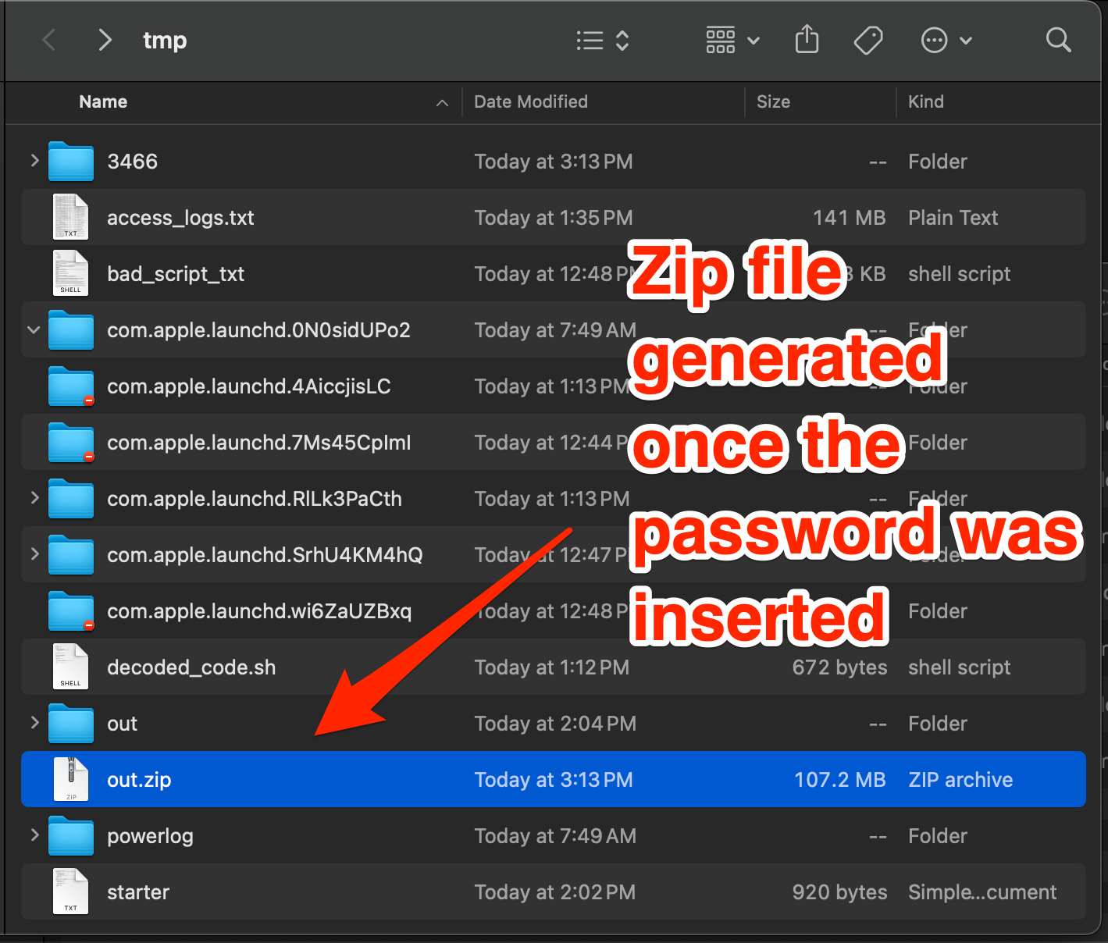Open the Search icon
Screen dimensions: 1108x943
(1058, 40)
